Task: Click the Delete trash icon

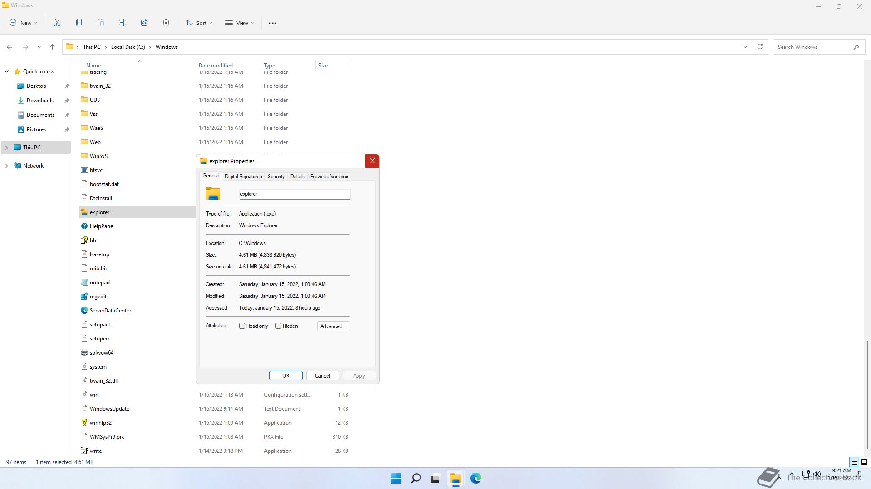Action: tap(166, 23)
